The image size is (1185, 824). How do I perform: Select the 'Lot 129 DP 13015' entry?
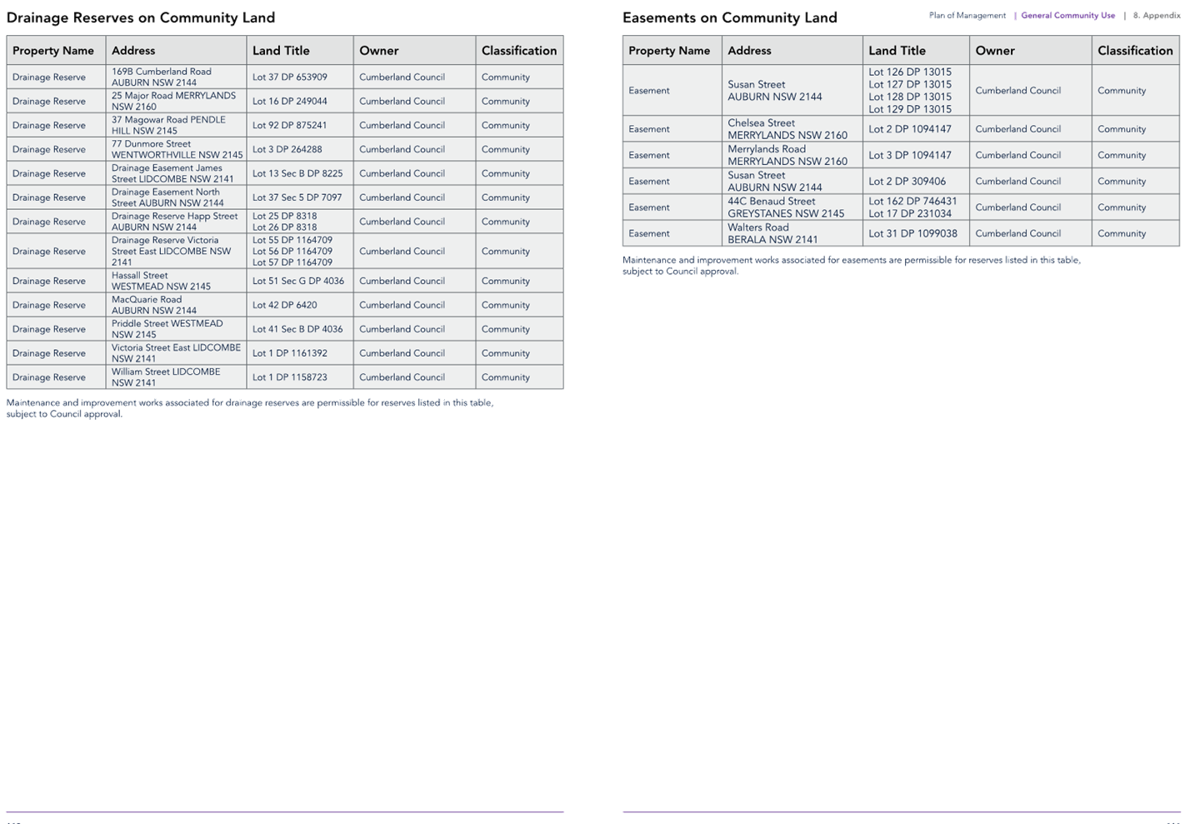[x=909, y=109]
